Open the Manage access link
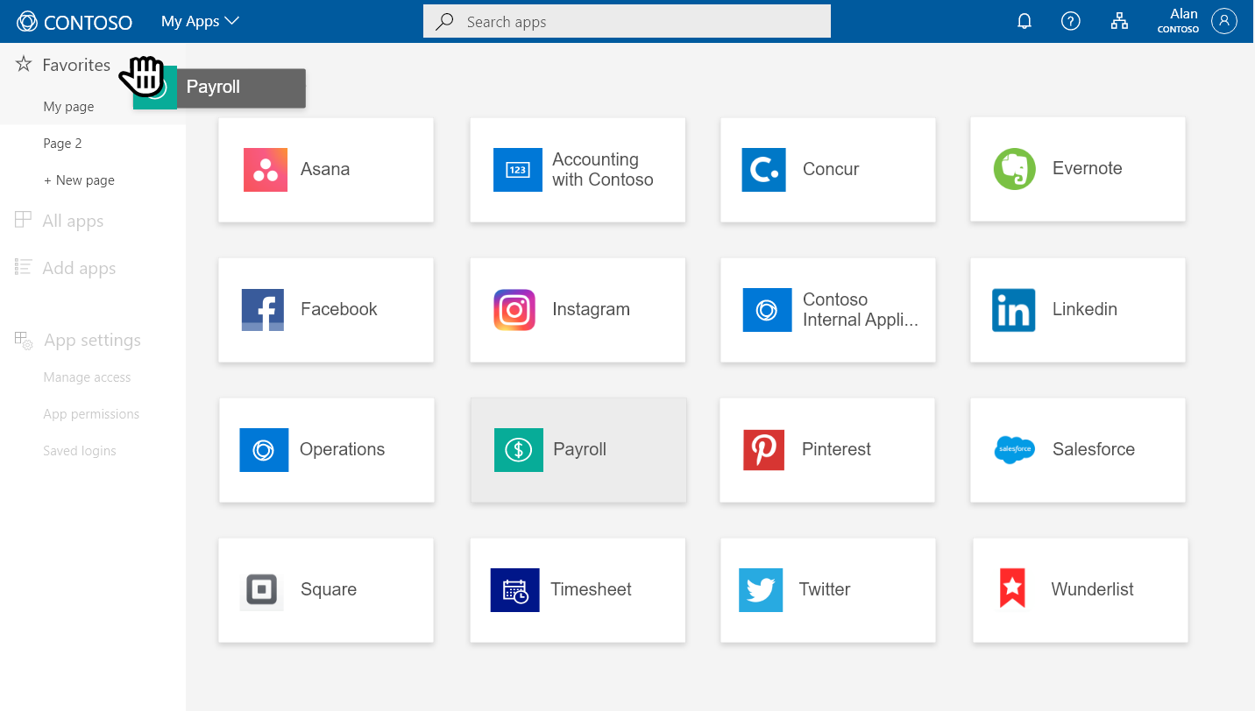 pyautogui.click(x=87, y=377)
